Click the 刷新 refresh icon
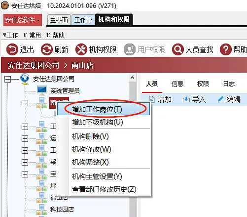The height and width of the screenshot is (217, 247). (x=47, y=49)
